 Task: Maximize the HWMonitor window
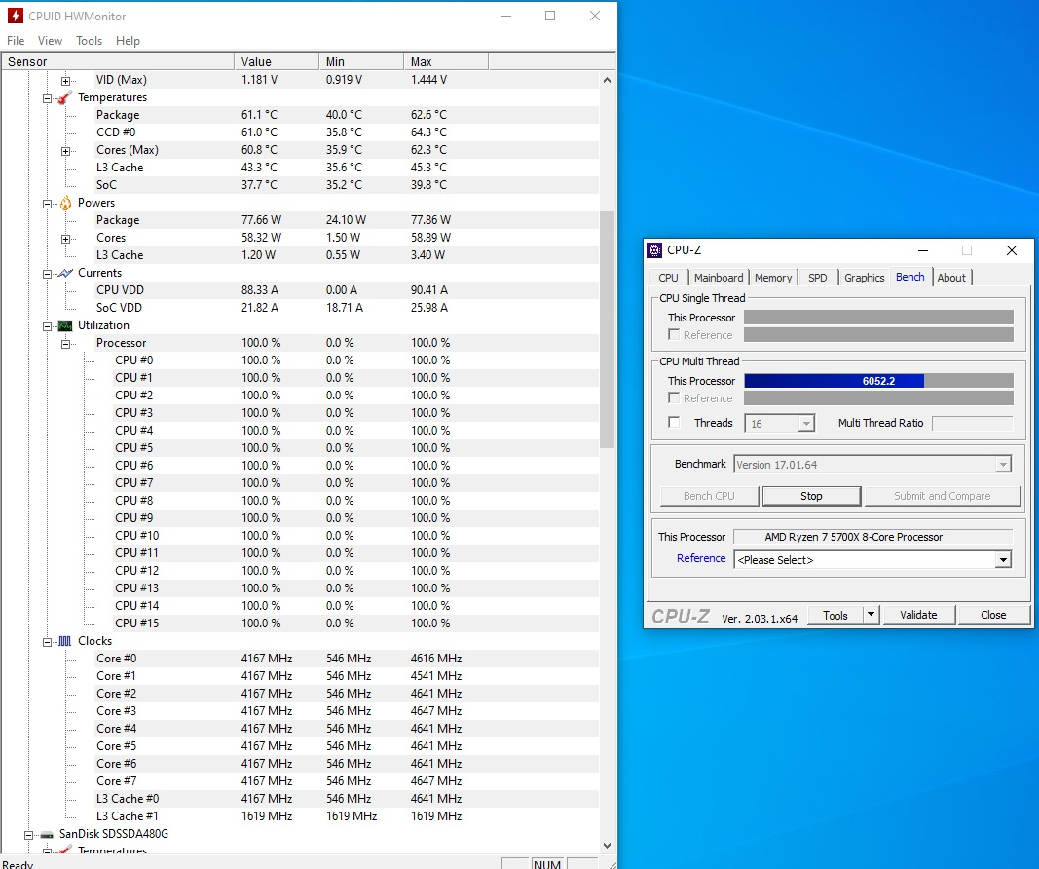(x=550, y=16)
